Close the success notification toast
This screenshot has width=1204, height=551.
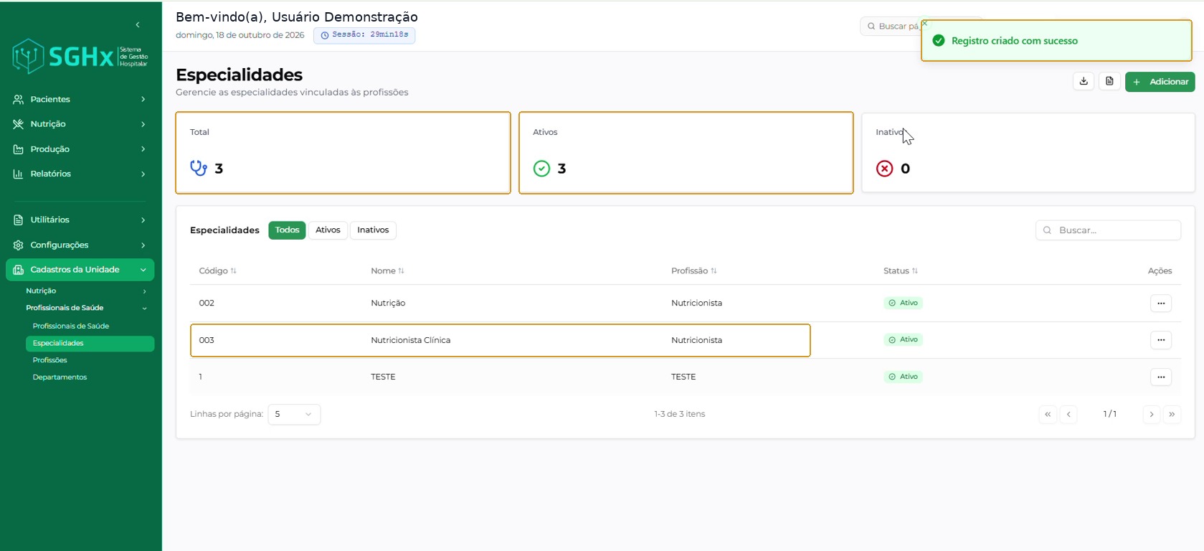pos(924,24)
